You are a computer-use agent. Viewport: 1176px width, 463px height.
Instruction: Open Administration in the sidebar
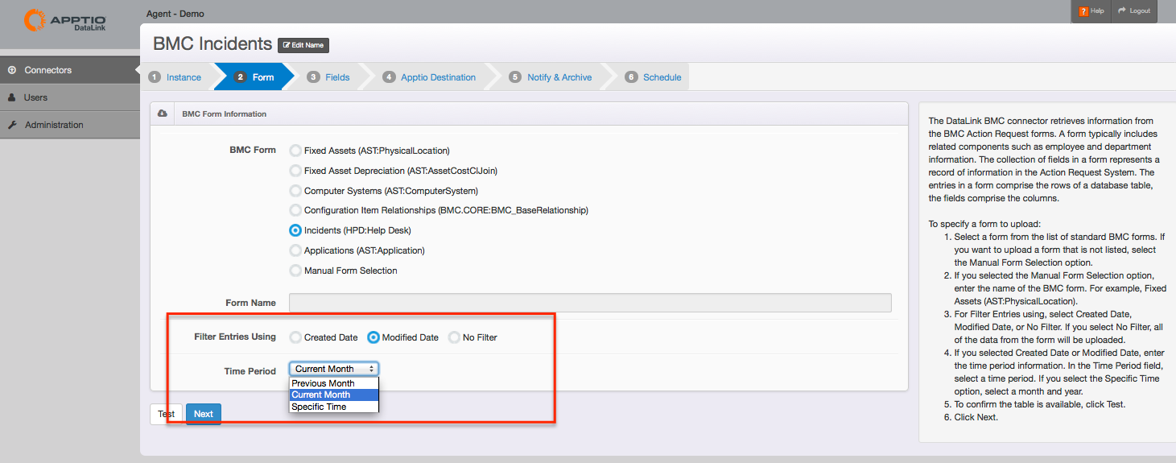point(70,125)
